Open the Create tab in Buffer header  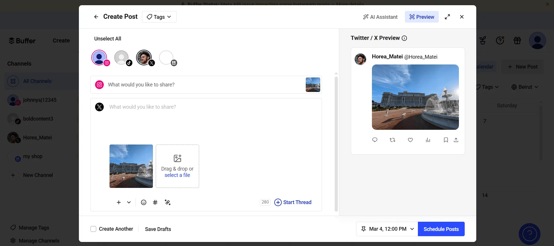point(61,40)
